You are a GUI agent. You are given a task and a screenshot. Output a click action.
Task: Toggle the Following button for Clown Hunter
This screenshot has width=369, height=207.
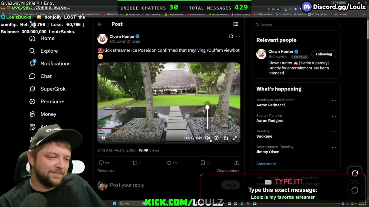click(324, 54)
